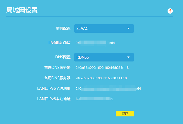Click the yellow 保存 button
Screen dimensions: 183x124
pyautogui.click(x=125, y=114)
